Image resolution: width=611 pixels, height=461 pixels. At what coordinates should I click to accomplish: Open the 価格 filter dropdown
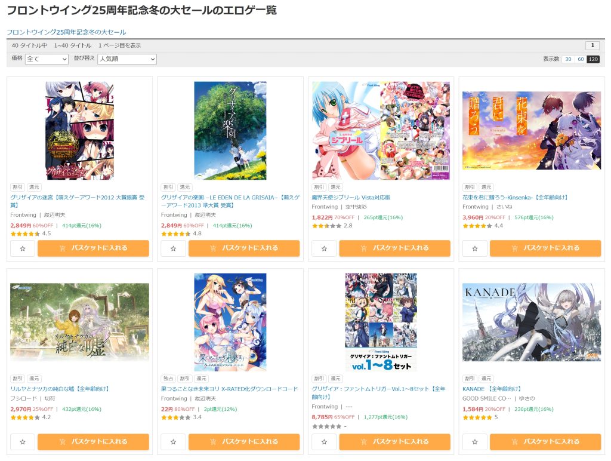click(47, 59)
